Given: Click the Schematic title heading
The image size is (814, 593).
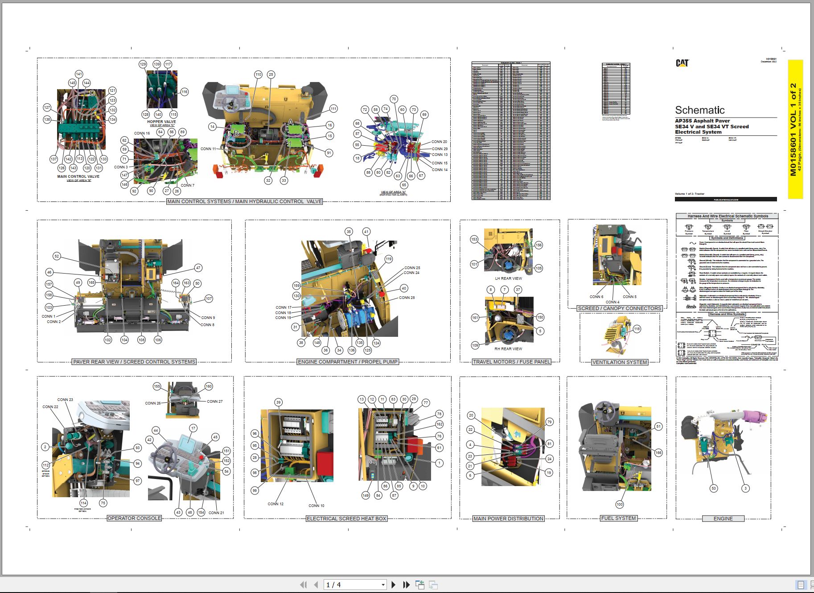Looking at the screenshot, I should [700, 110].
